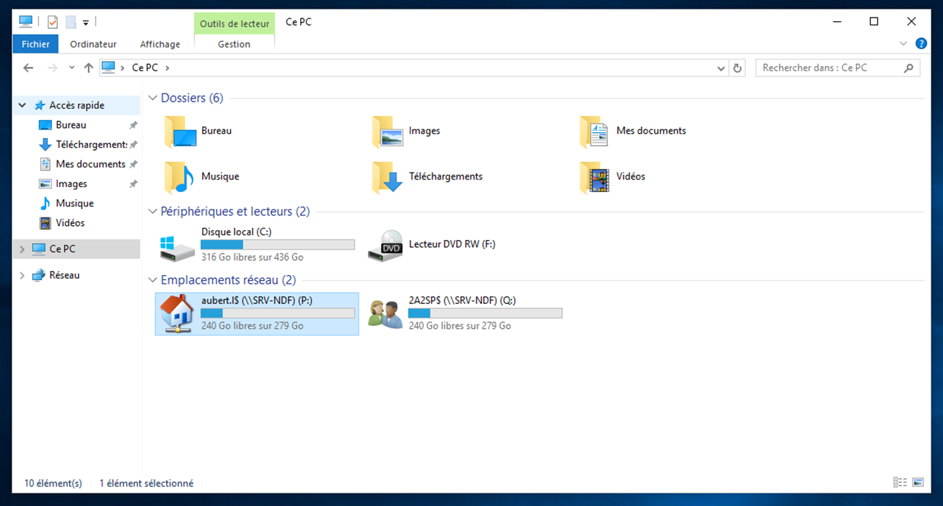Click the Rechercher dans : Ce PC field
This screenshot has width=943, height=506.
coord(830,68)
